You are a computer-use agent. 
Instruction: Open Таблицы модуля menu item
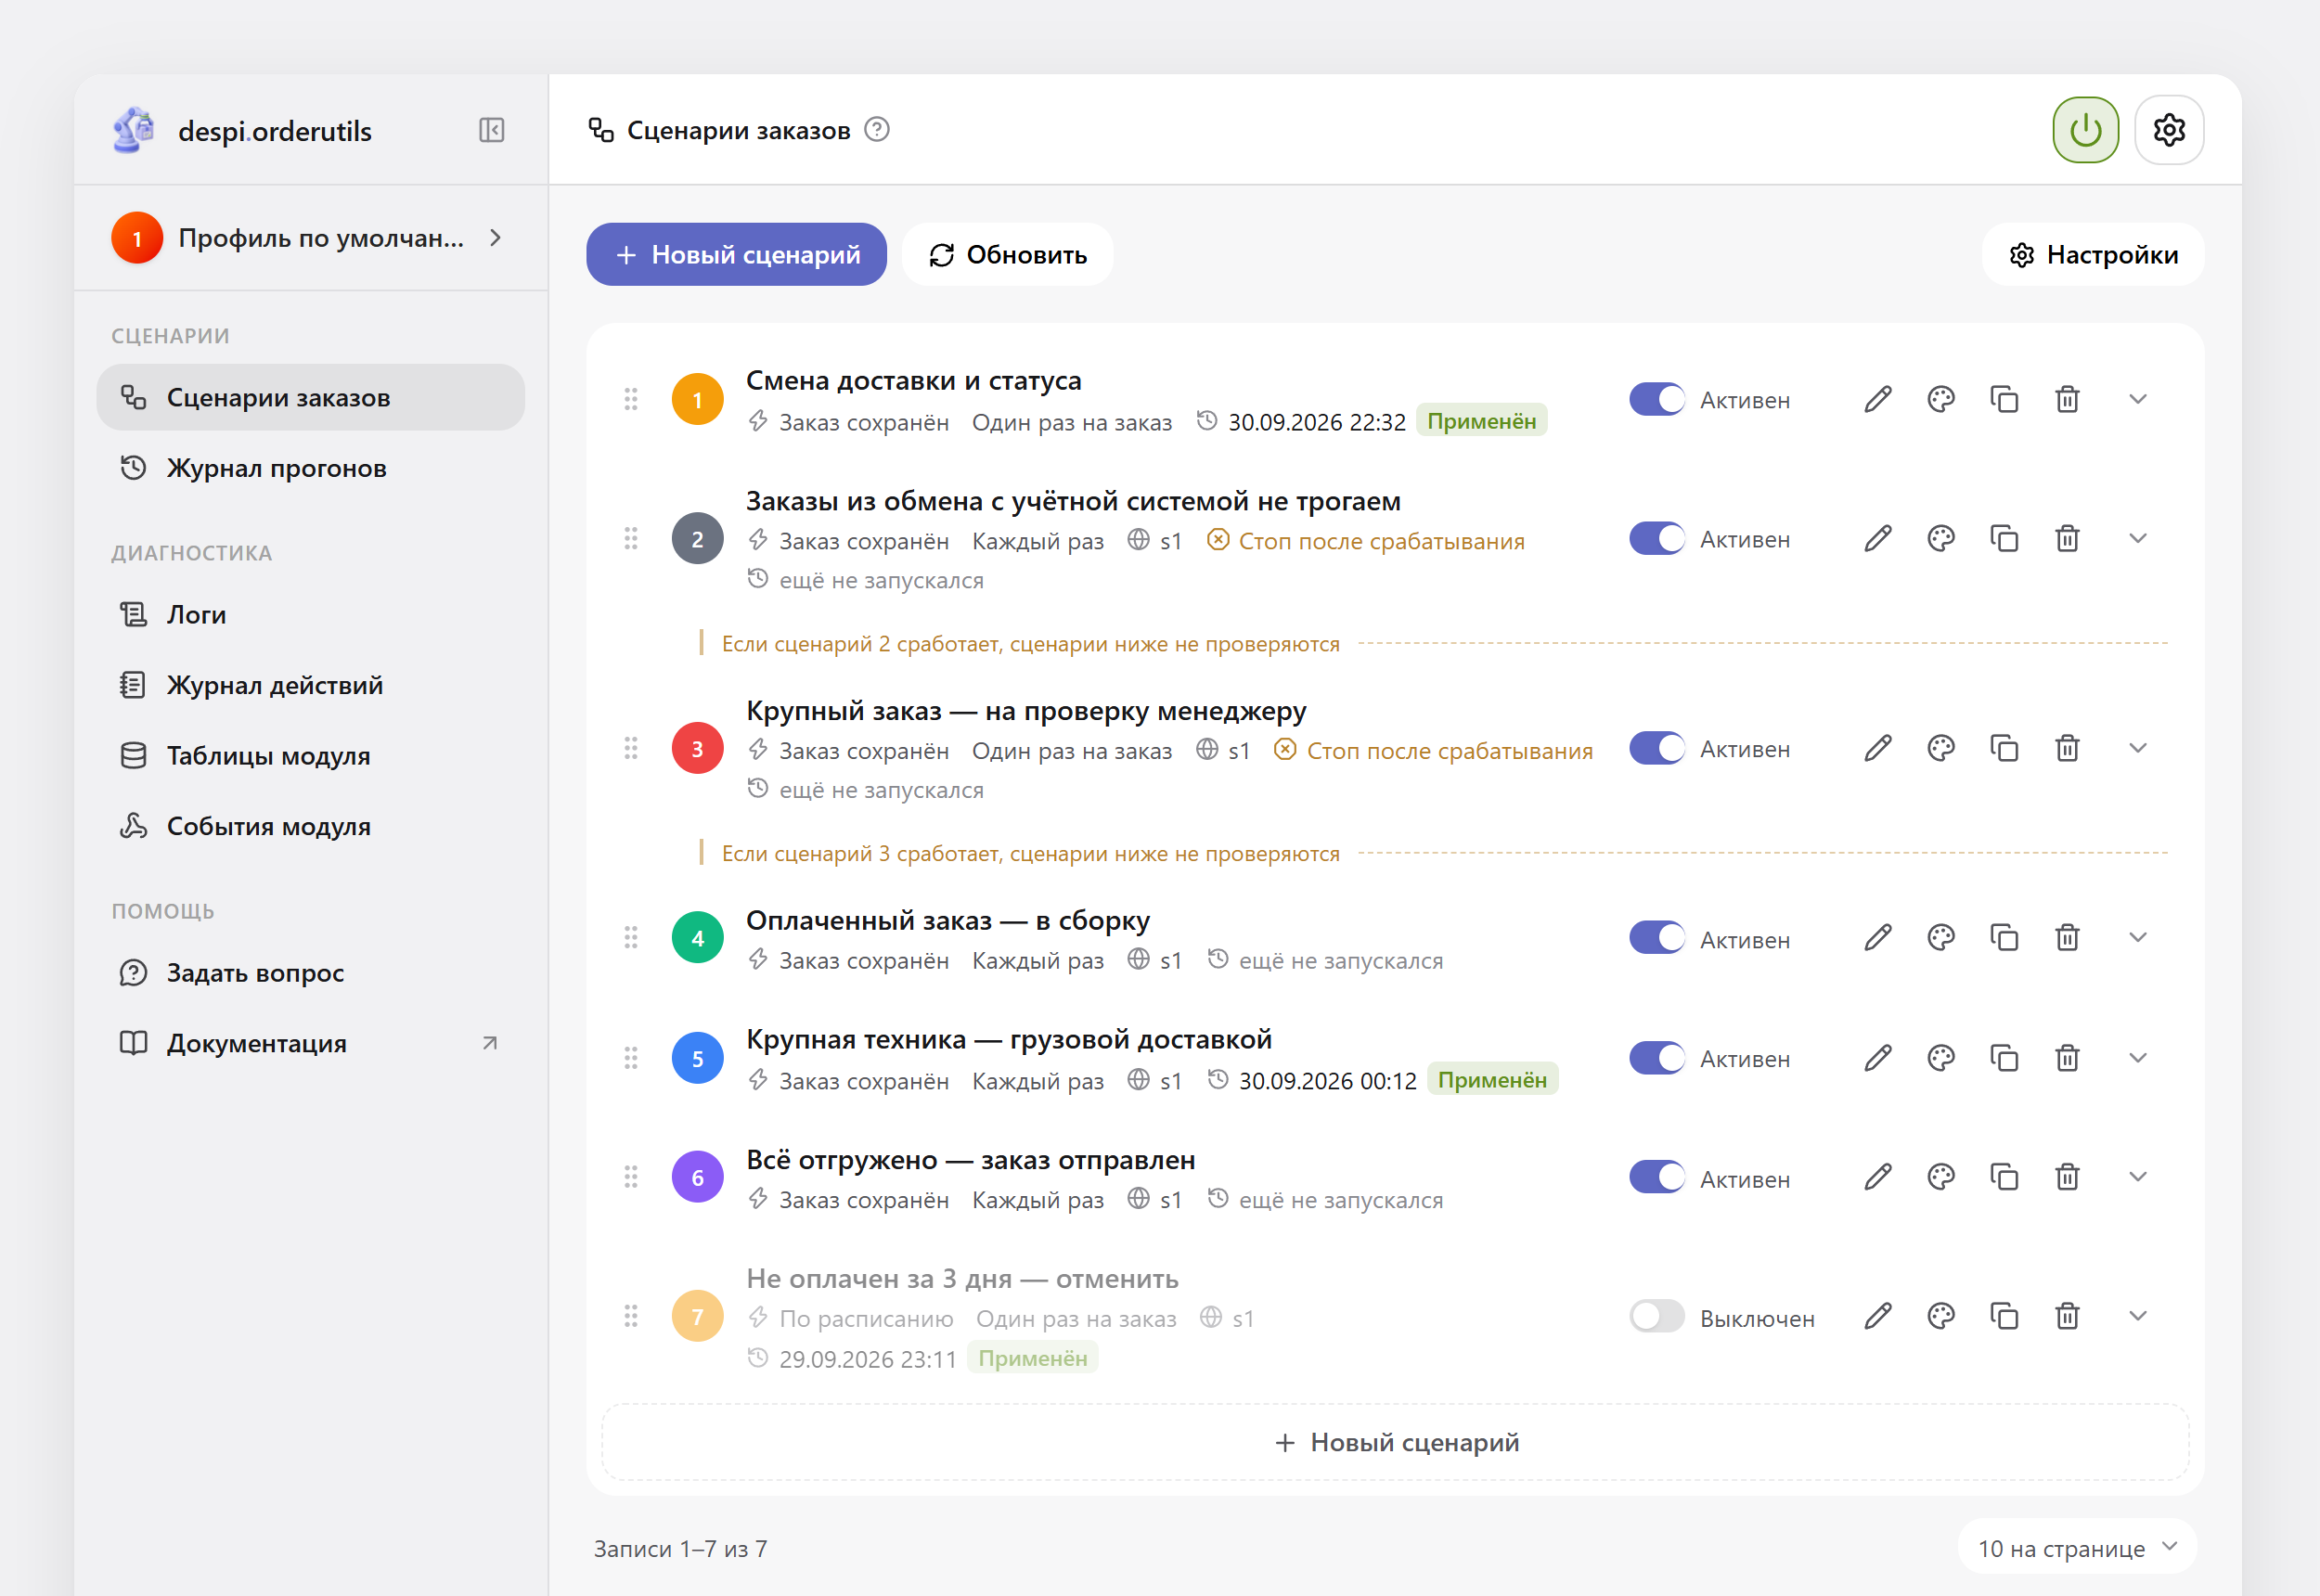pyautogui.click(x=310, y=755)
